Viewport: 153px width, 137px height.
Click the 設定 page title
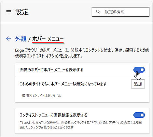(x=22, y=12)
